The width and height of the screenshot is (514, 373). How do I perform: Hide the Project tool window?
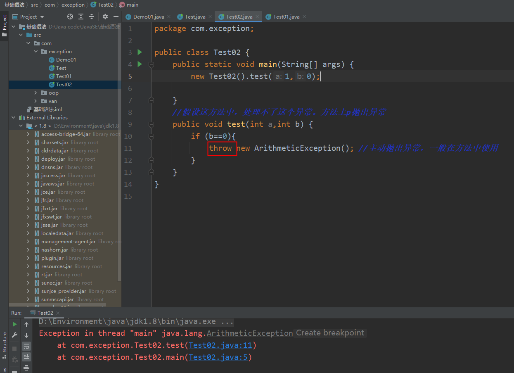coord(116,17)
